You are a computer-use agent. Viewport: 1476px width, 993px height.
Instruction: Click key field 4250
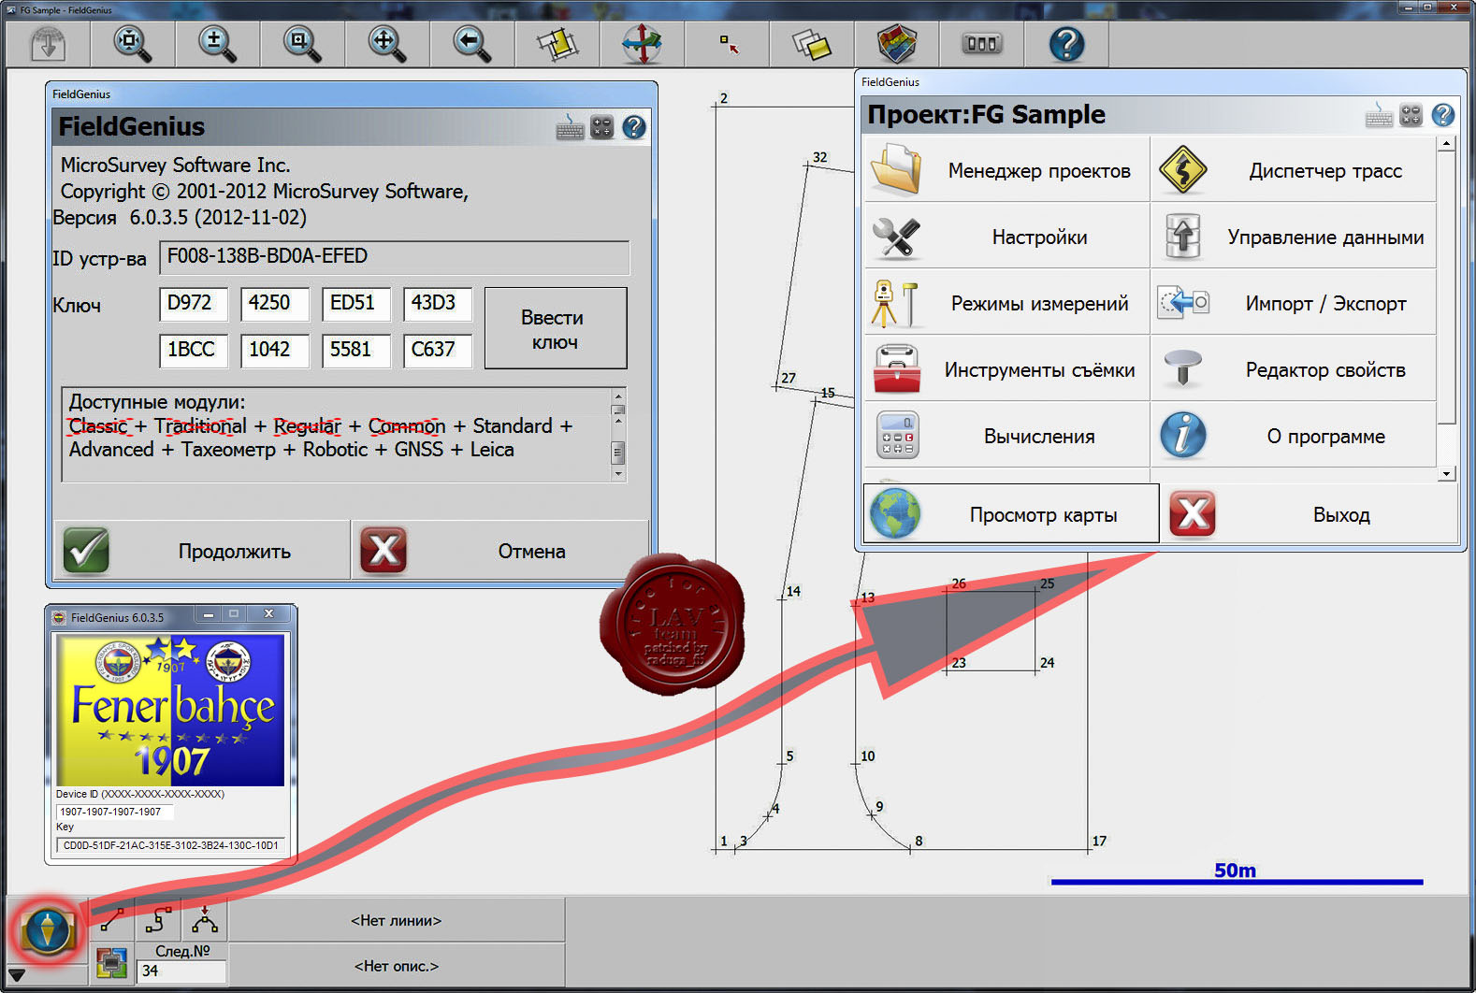click(x=275, y=304)
